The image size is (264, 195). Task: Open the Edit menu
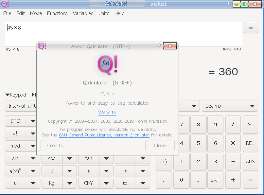[21, 13]
